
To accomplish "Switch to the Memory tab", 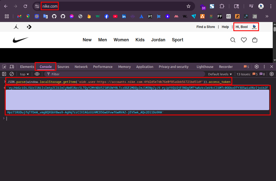I will click(125, 67).
